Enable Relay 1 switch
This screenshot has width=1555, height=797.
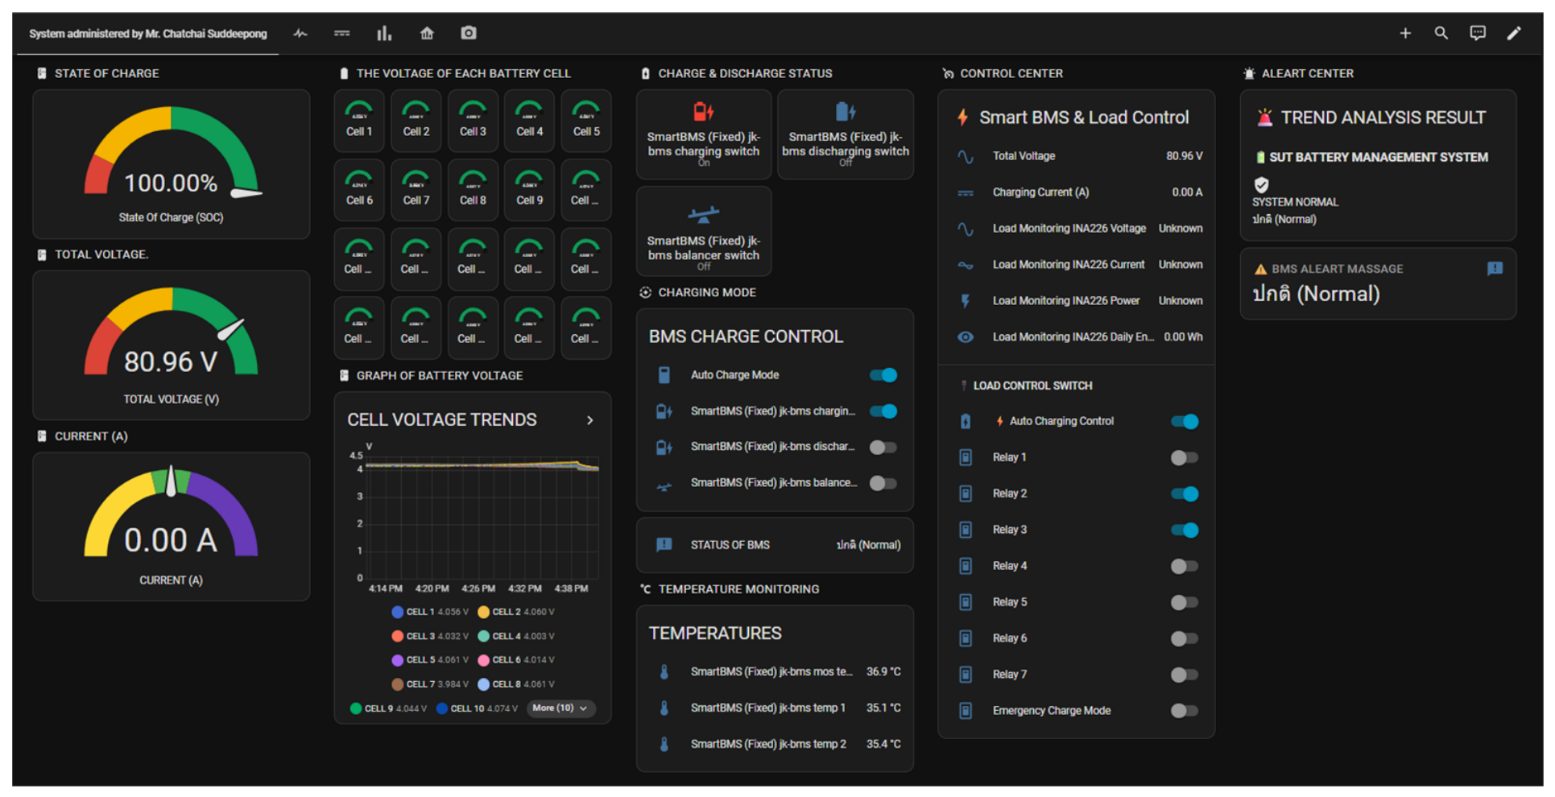coord(1185,457)
